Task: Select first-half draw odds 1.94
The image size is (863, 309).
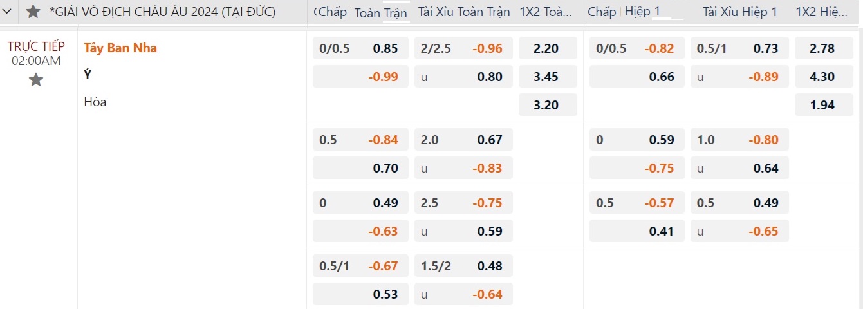Action: point(823,105)
